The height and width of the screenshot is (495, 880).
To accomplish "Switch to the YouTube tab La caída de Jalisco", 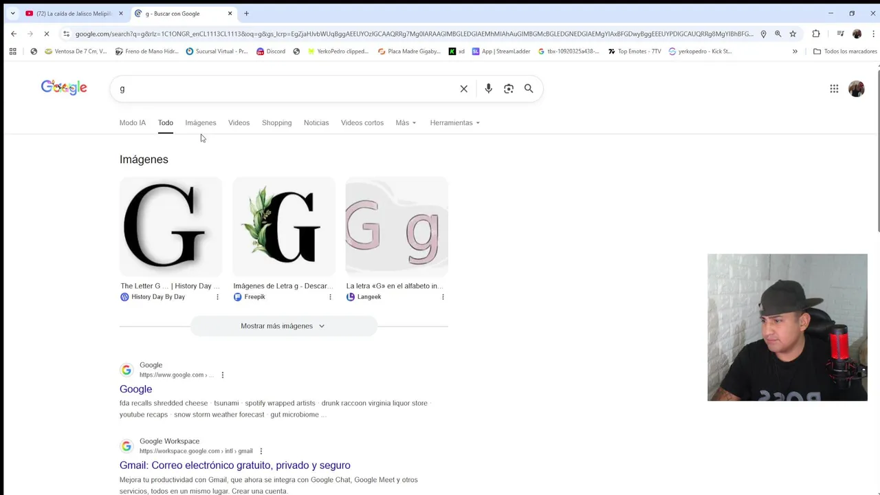I will [x=74, y=14].
